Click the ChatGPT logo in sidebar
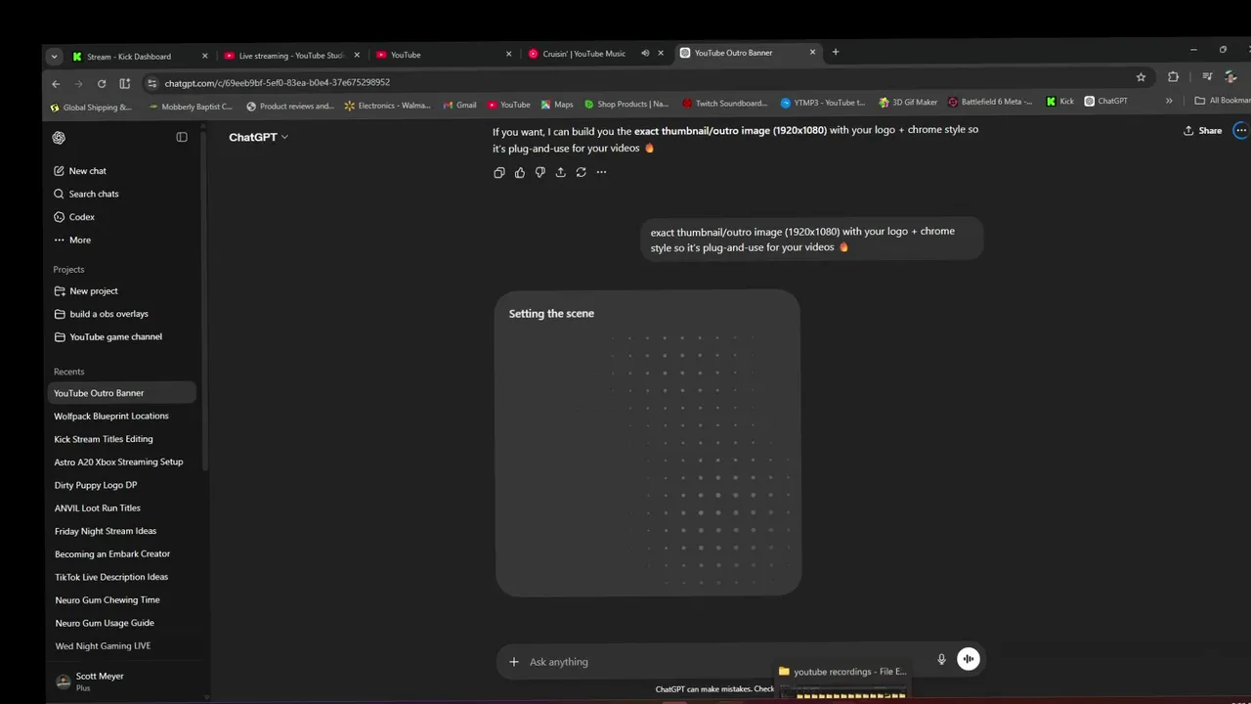Image resolution: width=1251 pixels, height=704 pixels. (59, 138)
